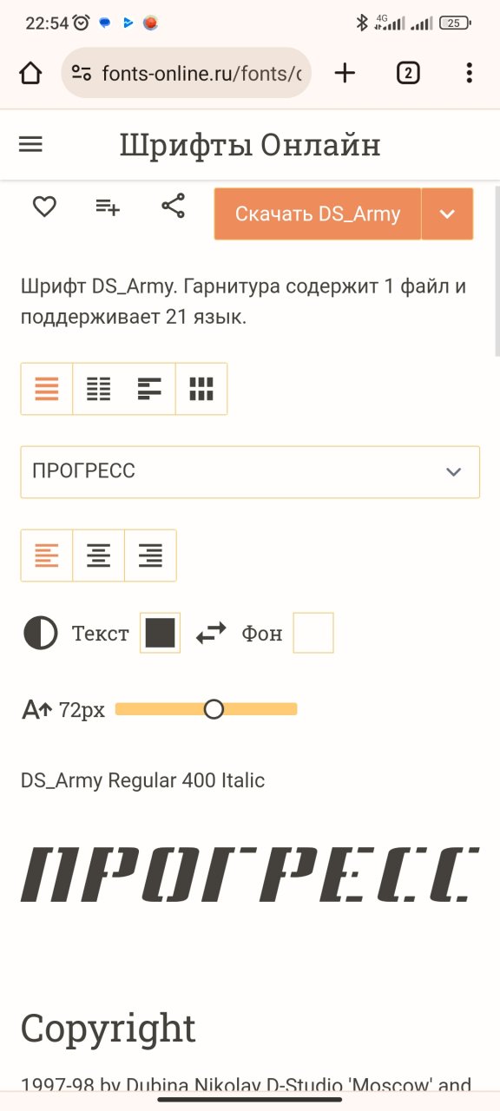The width and height of the screenshot is (500, 1111).
Task: Add font to favorites with heart icon
Action: pos(44,207)
